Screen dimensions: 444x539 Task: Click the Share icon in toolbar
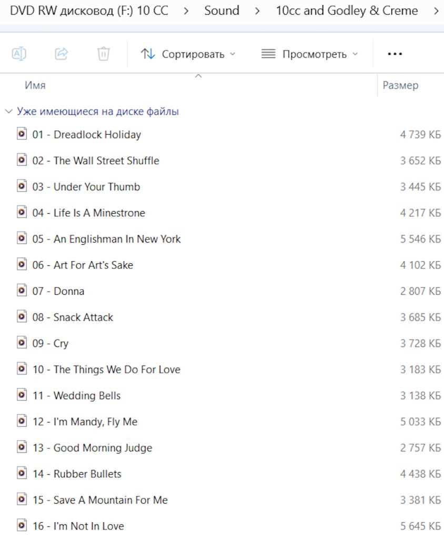coord(62,54)
